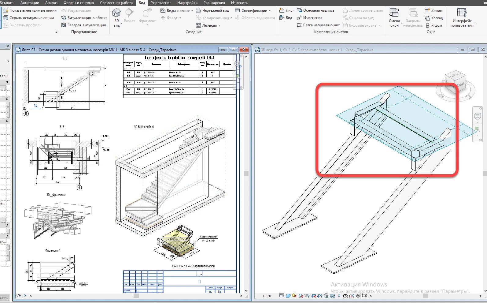Screen dimensions: 487x303
Task: Expand the Спецификации dropdown
Action: click(270, 11)
